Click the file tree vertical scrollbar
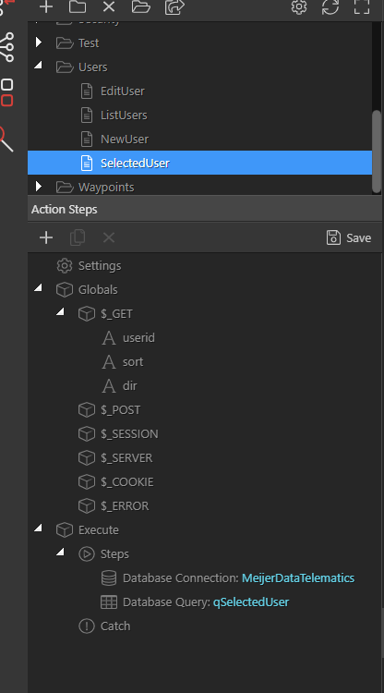Viewport: 384px width, 693px height. pos(377,152)
